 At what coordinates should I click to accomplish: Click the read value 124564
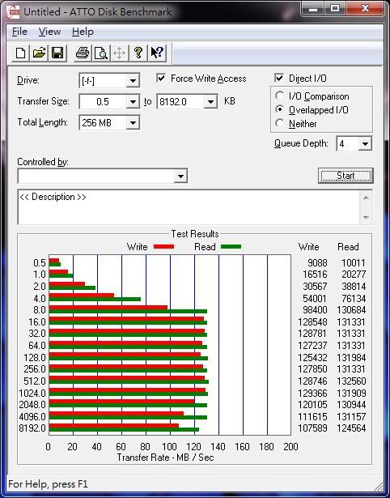click(x=351, y=428)
